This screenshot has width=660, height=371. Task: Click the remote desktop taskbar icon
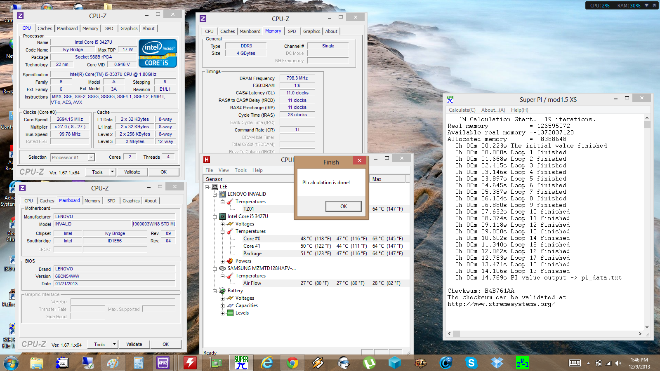[x=87, y=363]
